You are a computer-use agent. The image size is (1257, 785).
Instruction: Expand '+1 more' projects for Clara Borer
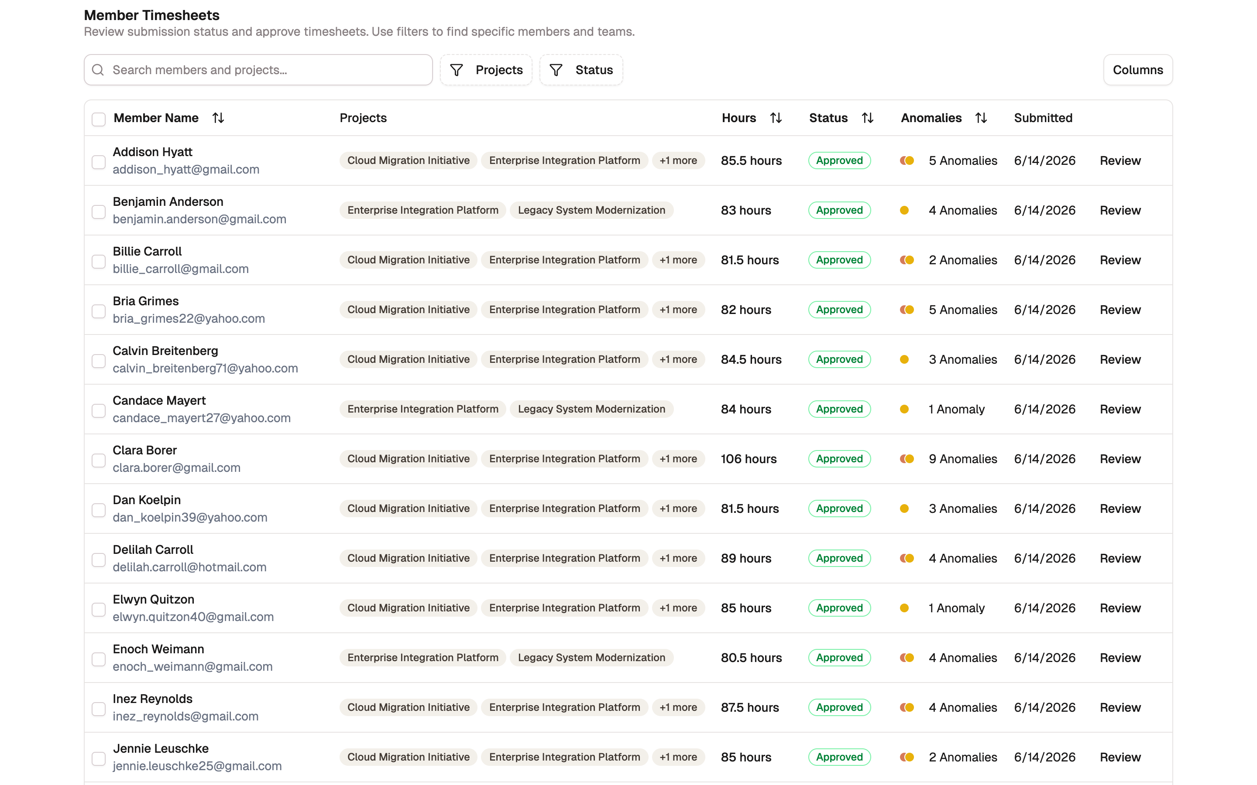(678, 459)
